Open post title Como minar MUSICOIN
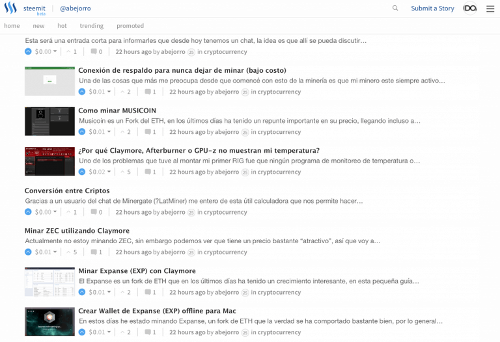The image size is (500, 342). pyautogui.click(x=117, y=111)
